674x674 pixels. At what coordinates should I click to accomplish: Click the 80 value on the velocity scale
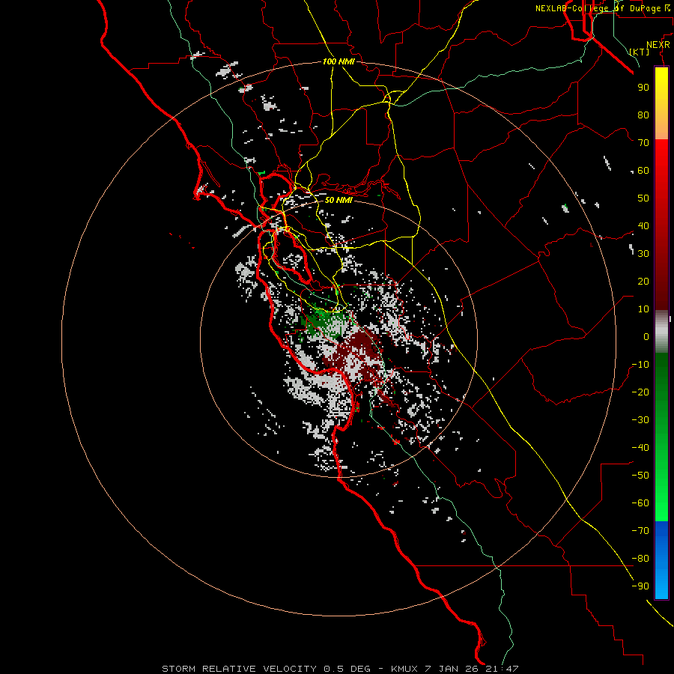coord(643,115)
